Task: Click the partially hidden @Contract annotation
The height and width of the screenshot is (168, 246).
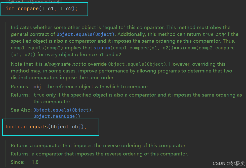Action: click(34, 2)
